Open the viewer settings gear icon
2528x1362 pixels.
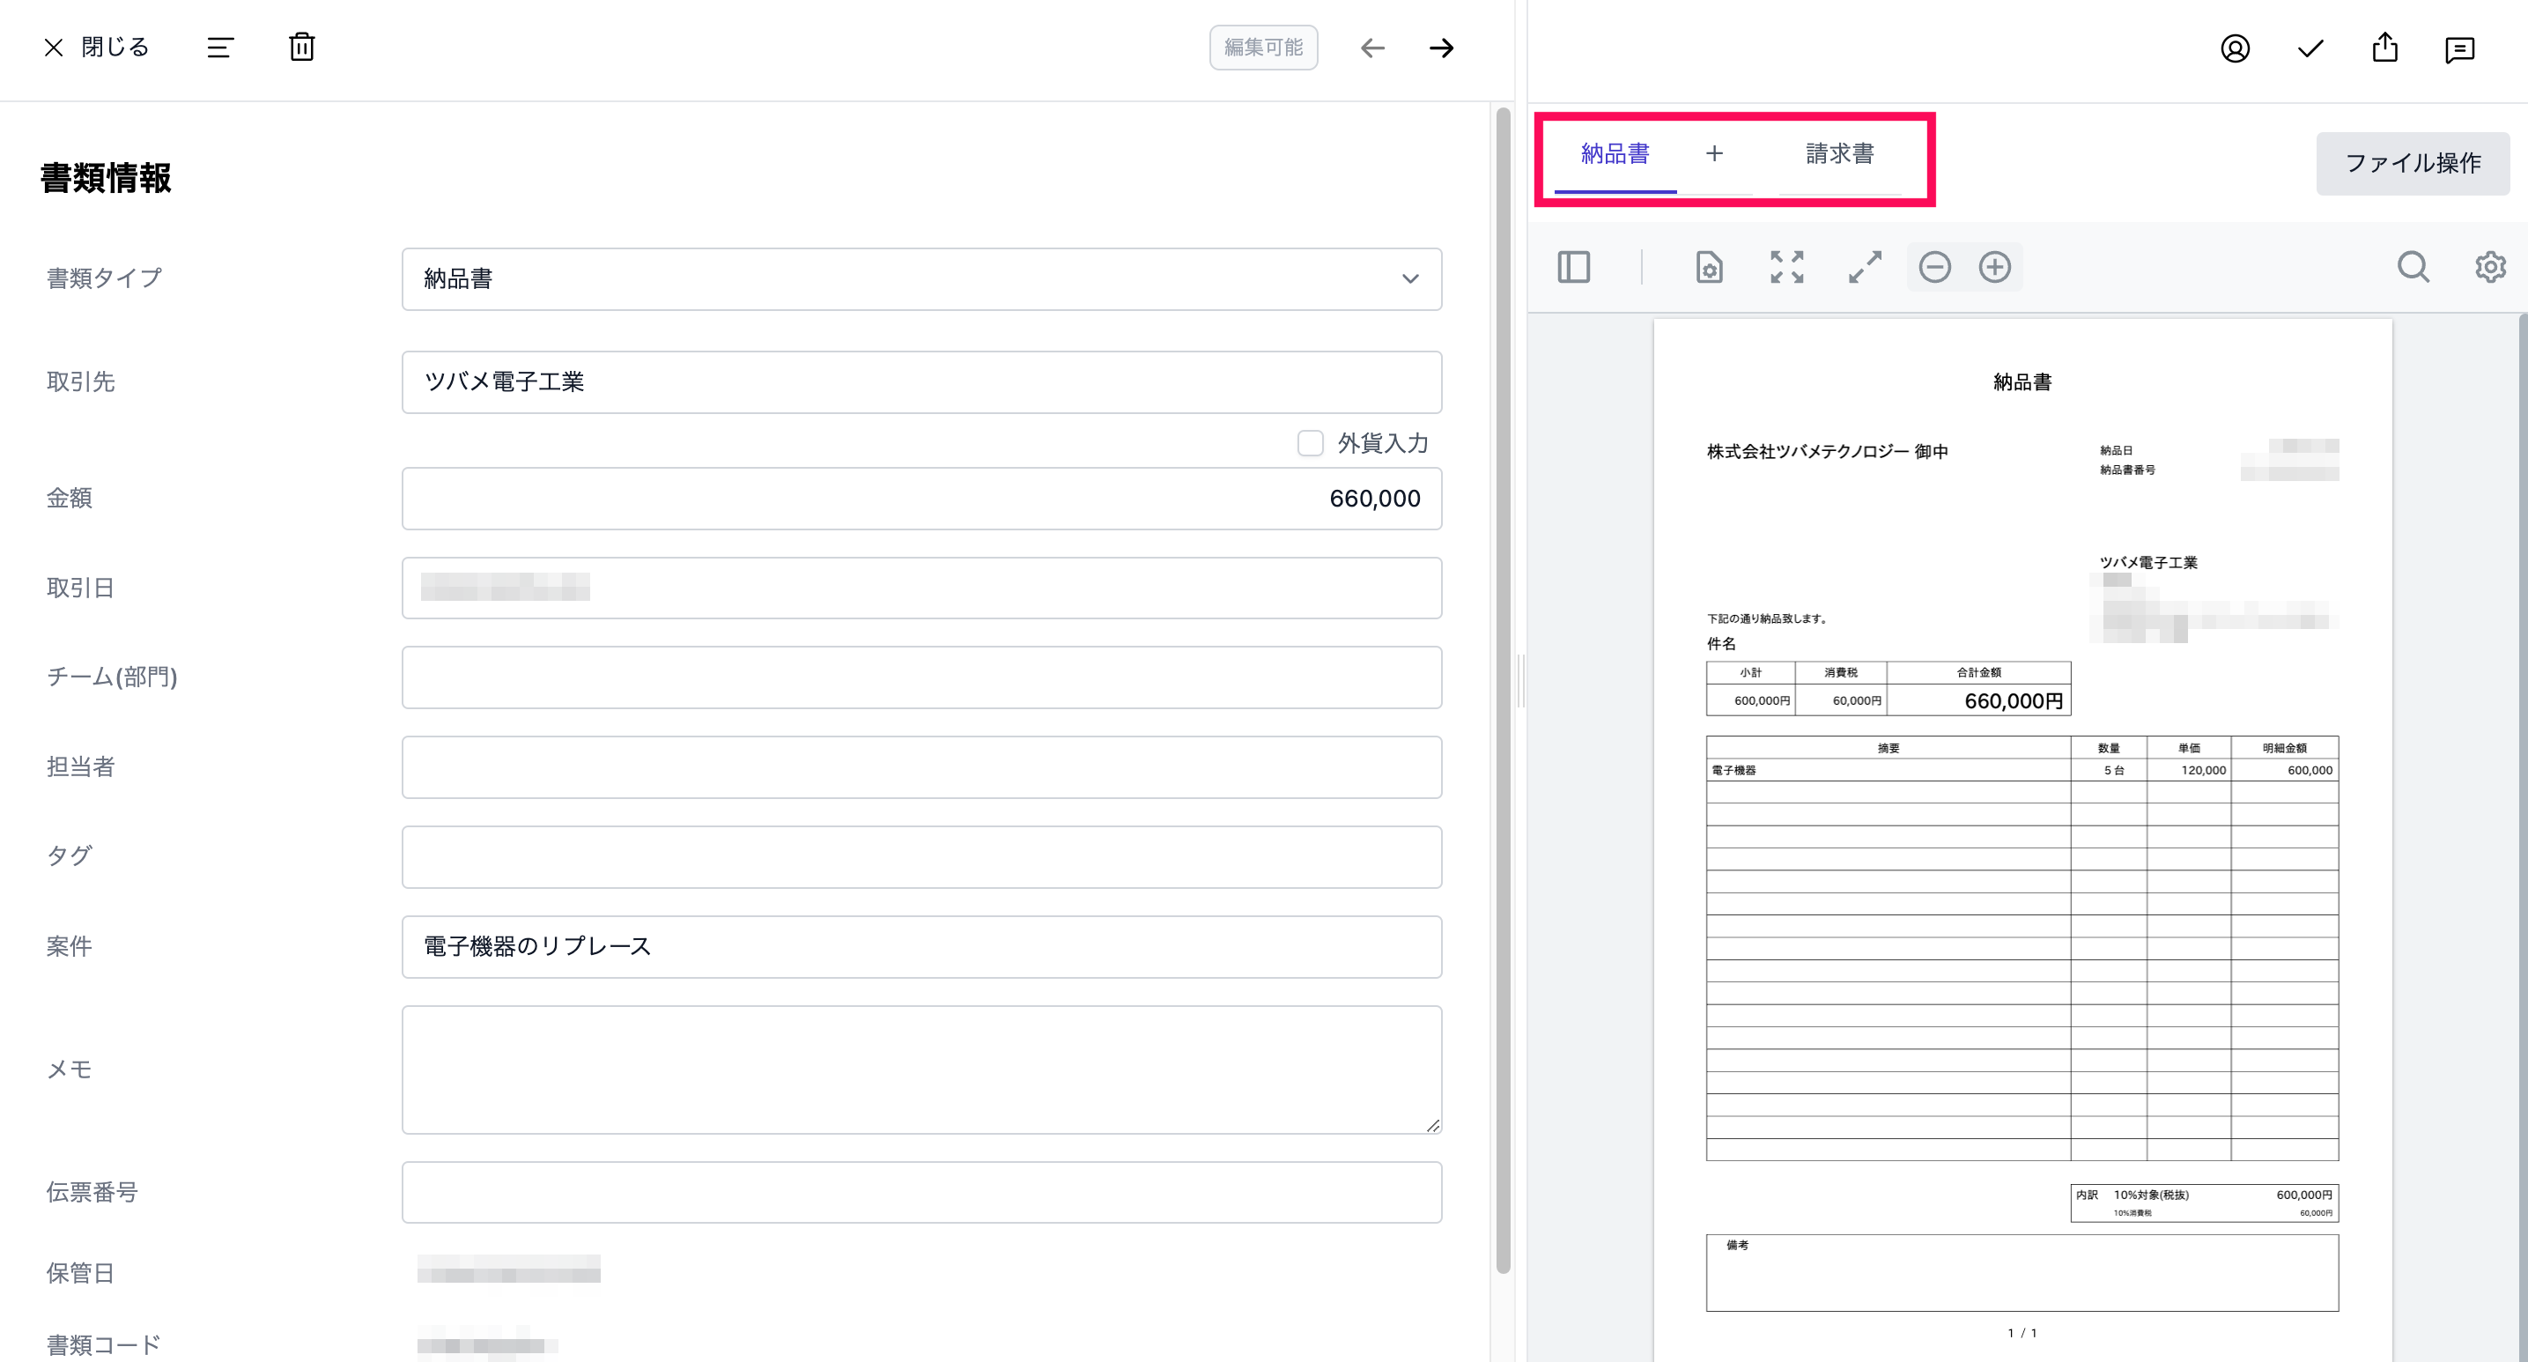pyautogui.click(x=2490, y=267)
